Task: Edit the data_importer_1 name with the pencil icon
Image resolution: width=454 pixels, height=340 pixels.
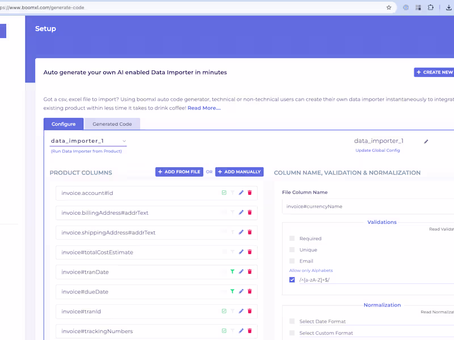Action: pos(426,141)
